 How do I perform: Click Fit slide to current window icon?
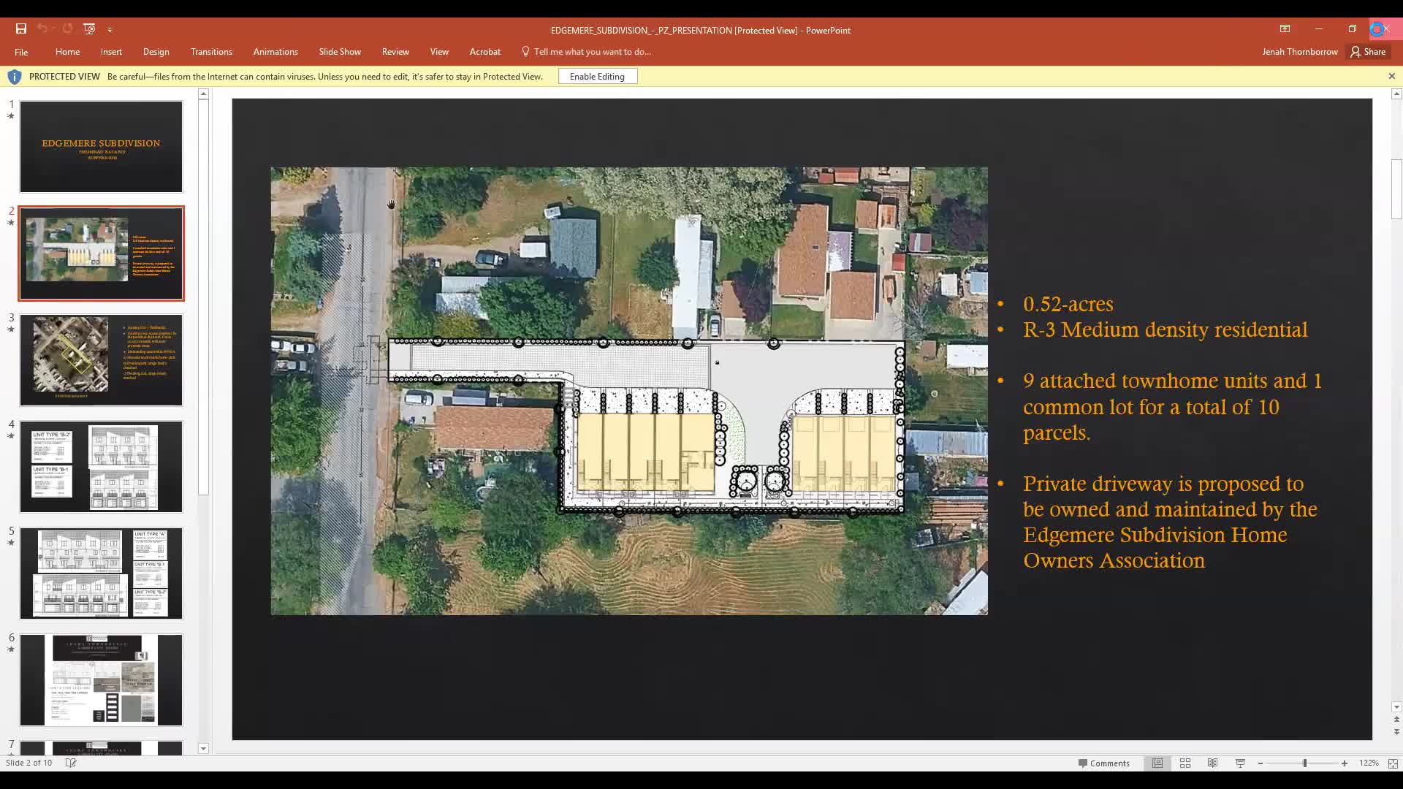click(x=1393, y=763)
